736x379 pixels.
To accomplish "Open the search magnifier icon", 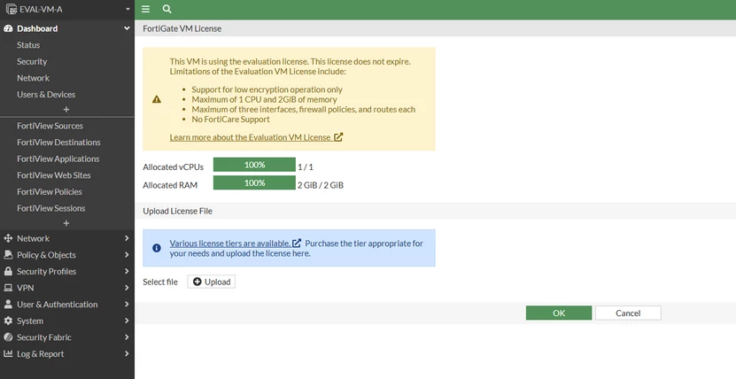I will tap(167, 9).
